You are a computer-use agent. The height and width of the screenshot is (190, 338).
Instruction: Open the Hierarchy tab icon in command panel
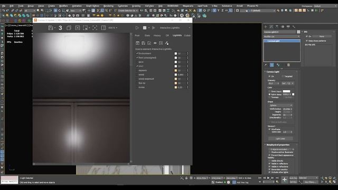pyautogui.click(x=277, y=27)
